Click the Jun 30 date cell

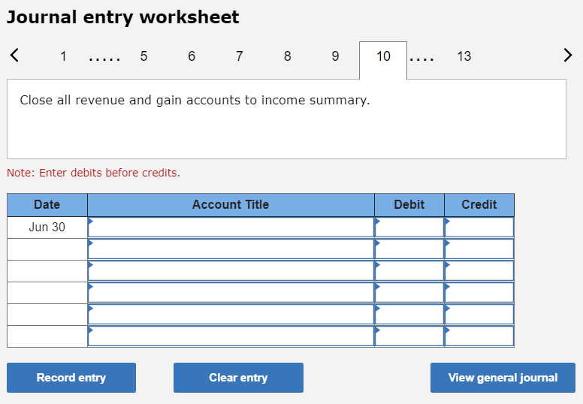click(47, 227)
